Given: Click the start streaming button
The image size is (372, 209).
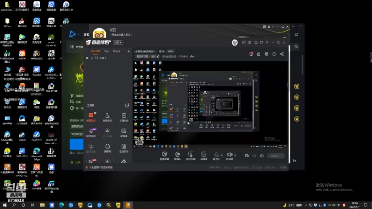Looking at the screenshot, I should point(276,156).
